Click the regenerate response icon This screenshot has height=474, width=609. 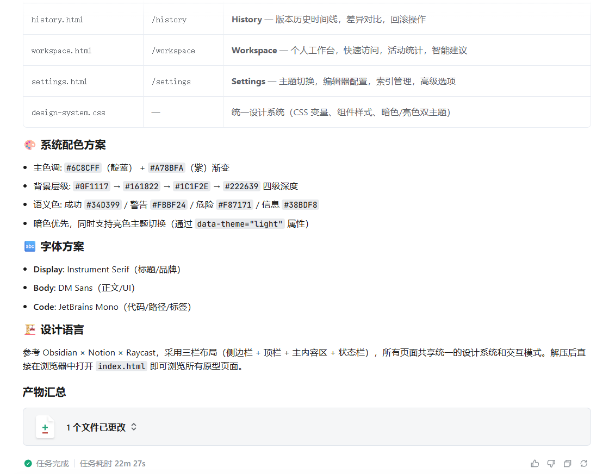[584, 464]
